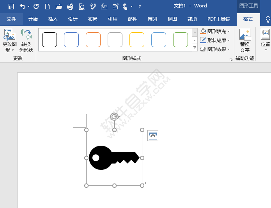Open the 文件 tab
271x208 pixels.
(x=11, y=19)
